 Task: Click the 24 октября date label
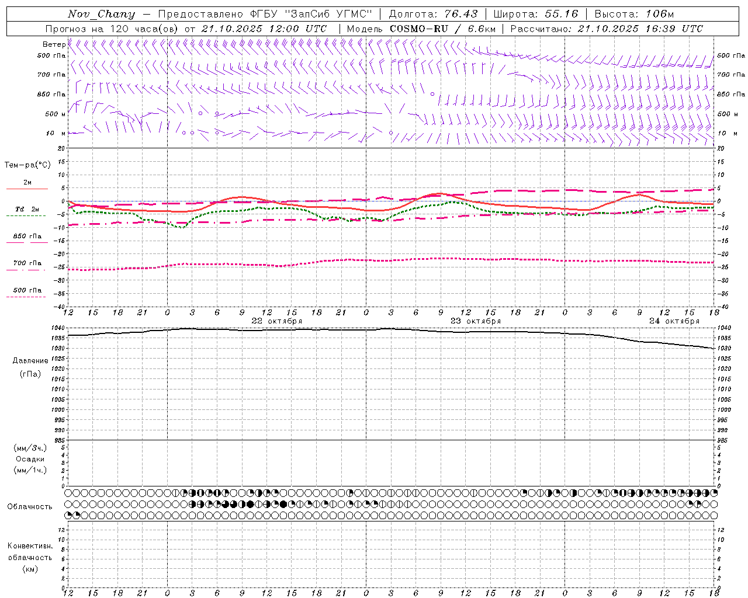point(674,321)
